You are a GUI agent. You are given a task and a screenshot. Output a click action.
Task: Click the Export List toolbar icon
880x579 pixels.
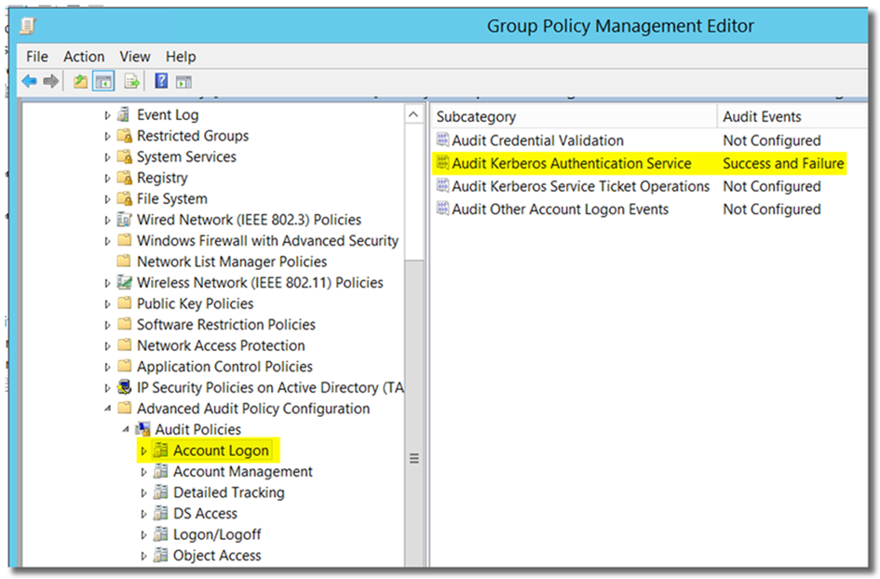[x=132, y=82]
